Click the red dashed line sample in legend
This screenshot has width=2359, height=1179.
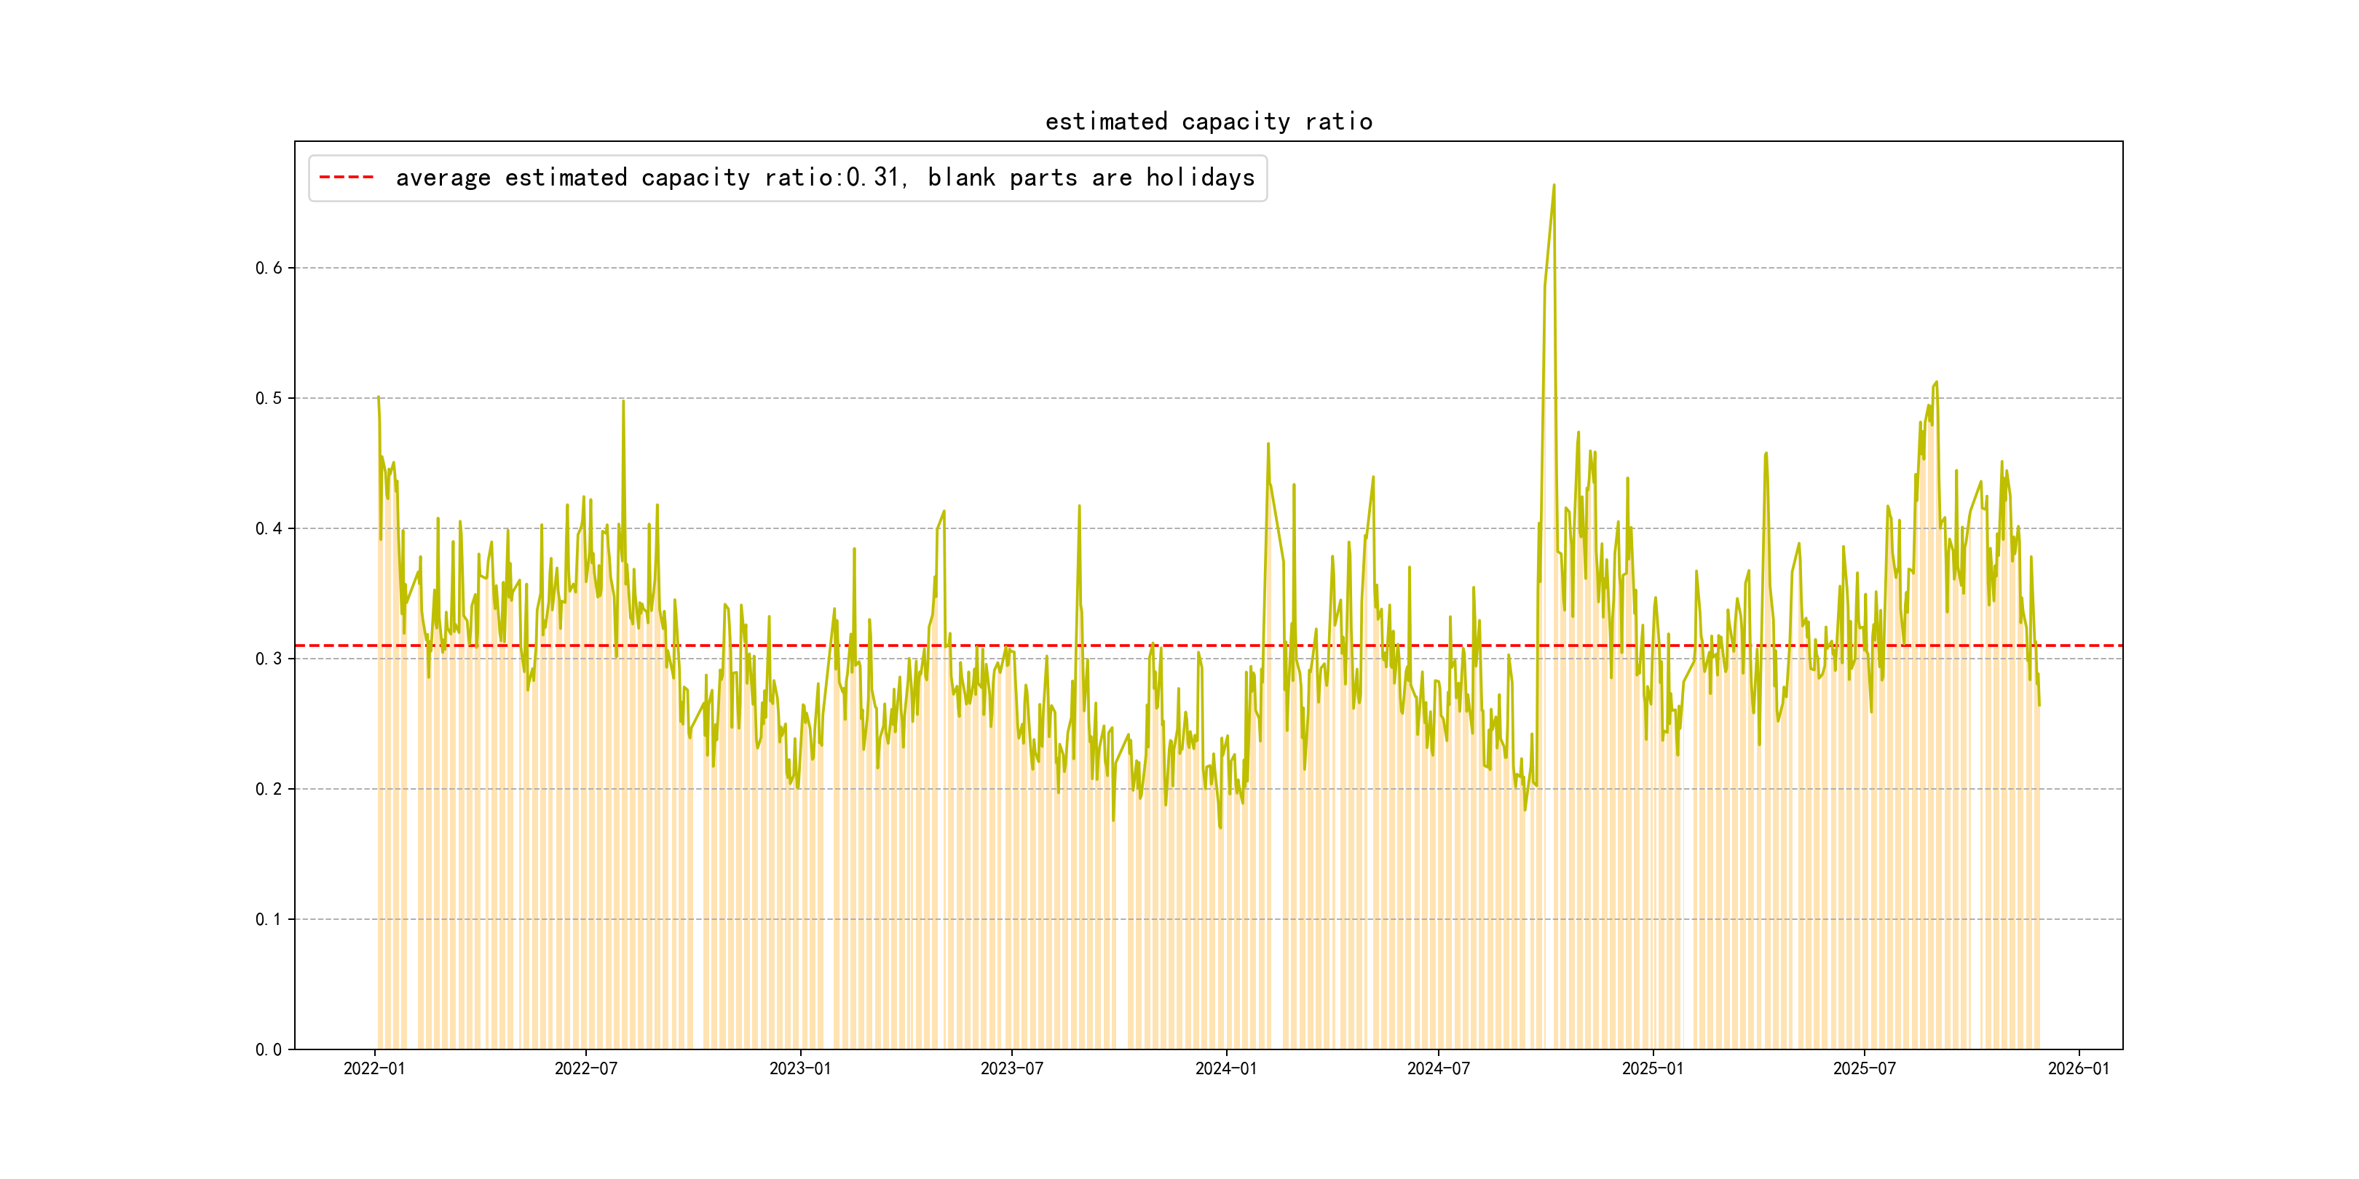coord(346,178)
